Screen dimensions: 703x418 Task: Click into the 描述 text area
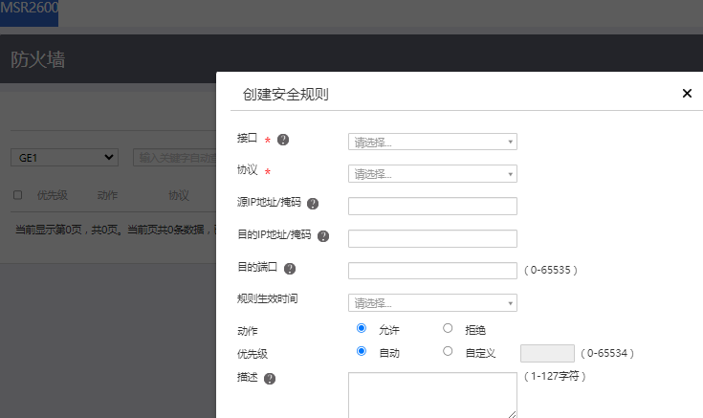click(432, 395)
